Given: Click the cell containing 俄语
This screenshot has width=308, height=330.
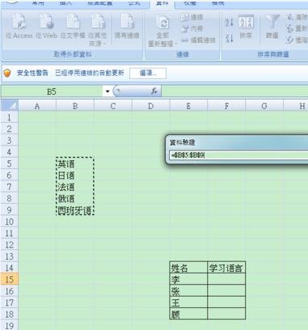Looking at the screenshot, I should coord(75,198).
